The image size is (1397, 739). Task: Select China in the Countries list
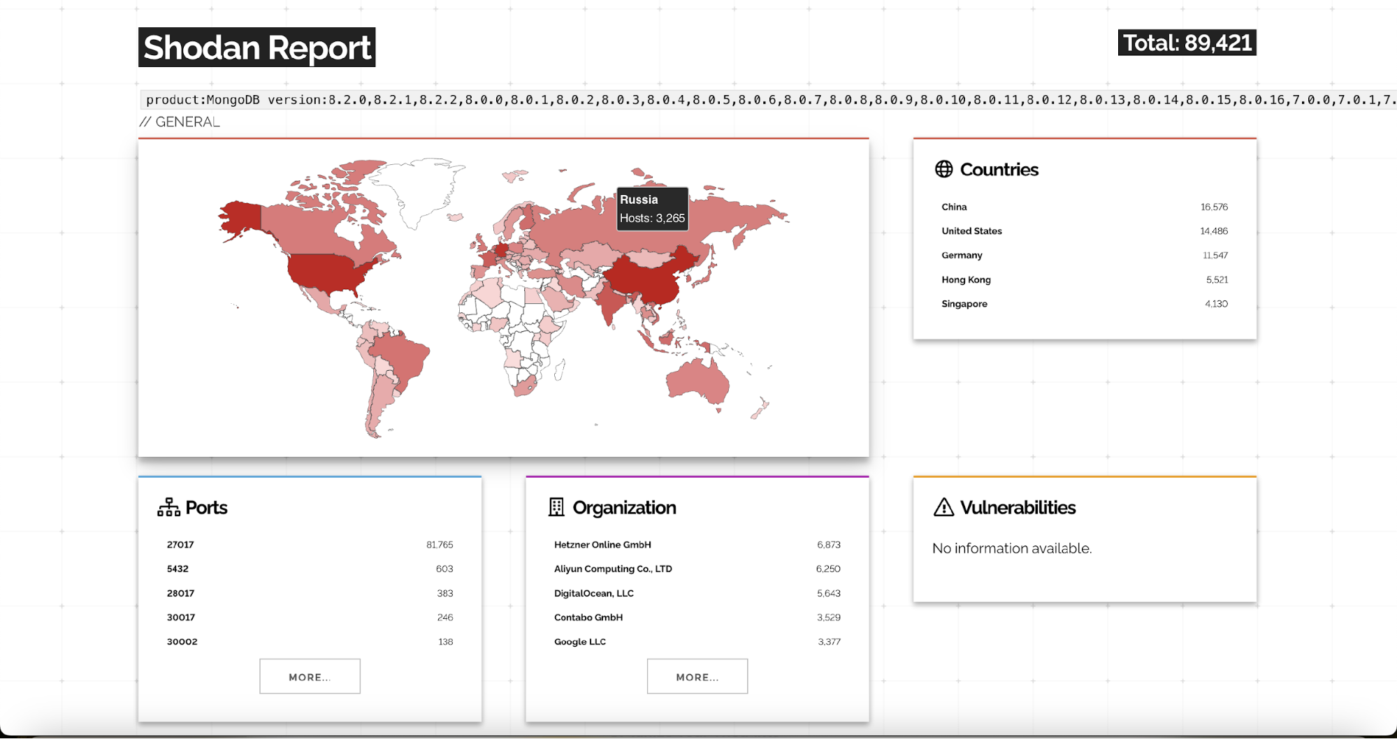click(954, 207)
